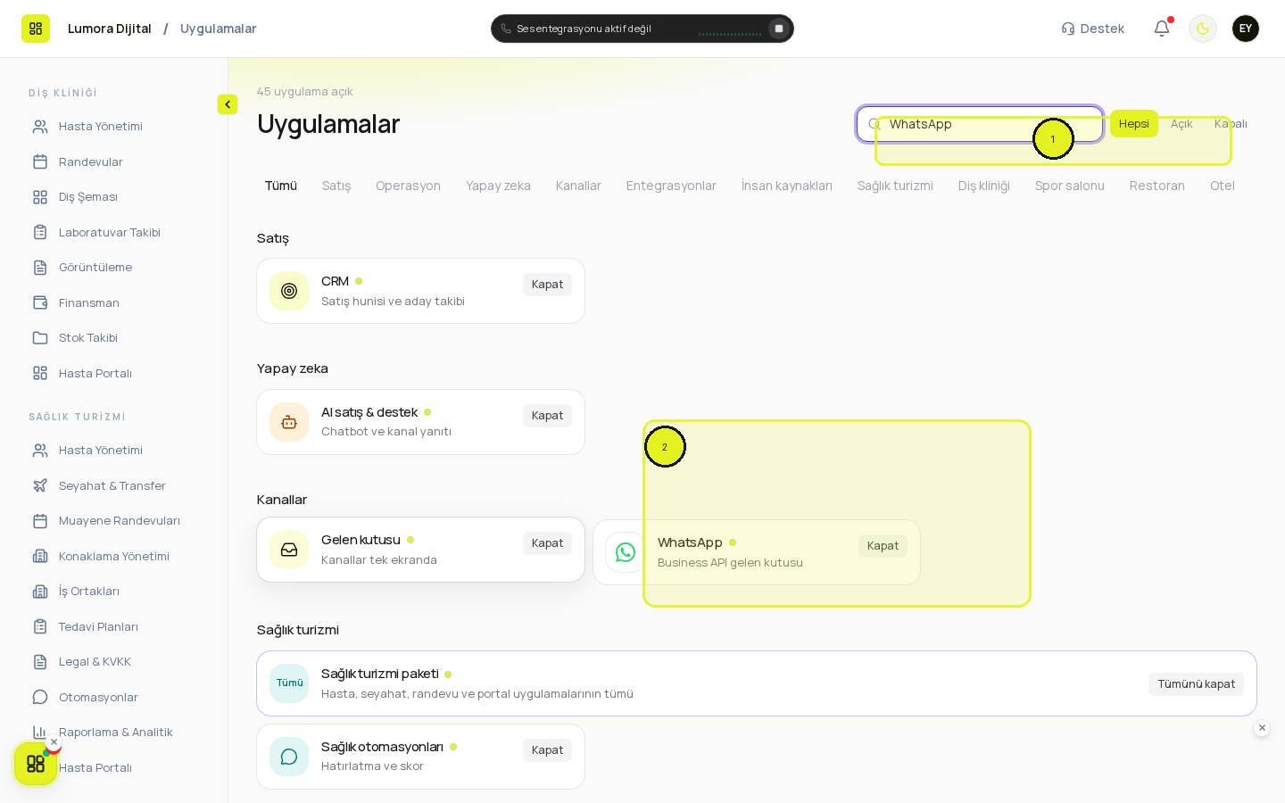Switch to the Kanallar tab
Screen dimensions: 1285x803
click(578, 186)
